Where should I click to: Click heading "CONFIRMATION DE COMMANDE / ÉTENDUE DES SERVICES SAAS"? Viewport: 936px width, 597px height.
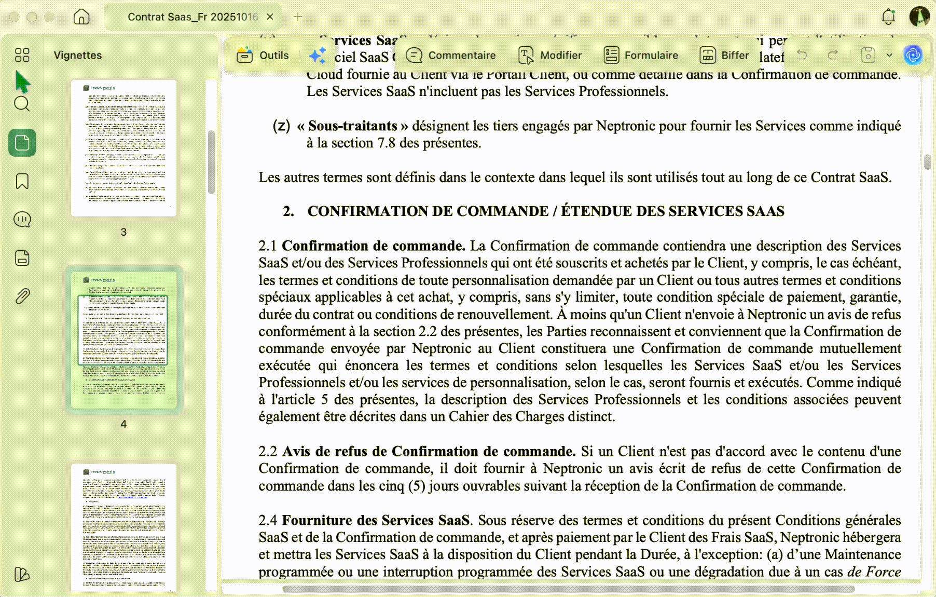pos(546,211)
